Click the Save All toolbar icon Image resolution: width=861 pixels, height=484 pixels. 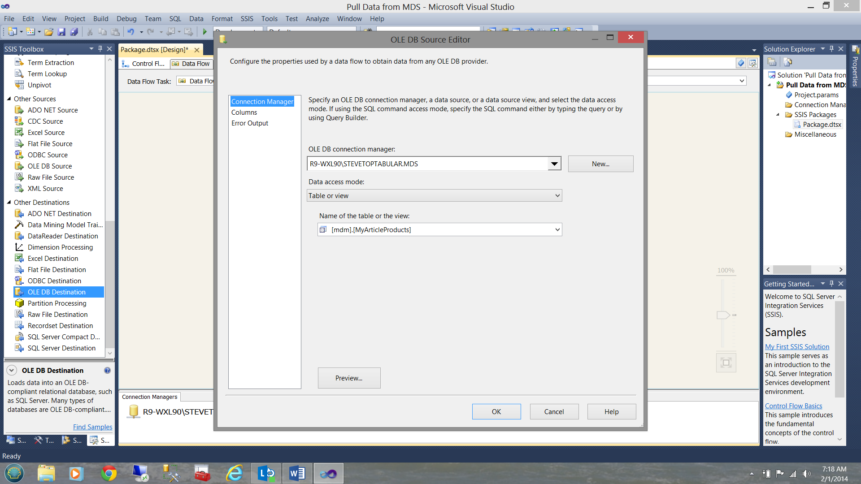[x=74, y=32]
